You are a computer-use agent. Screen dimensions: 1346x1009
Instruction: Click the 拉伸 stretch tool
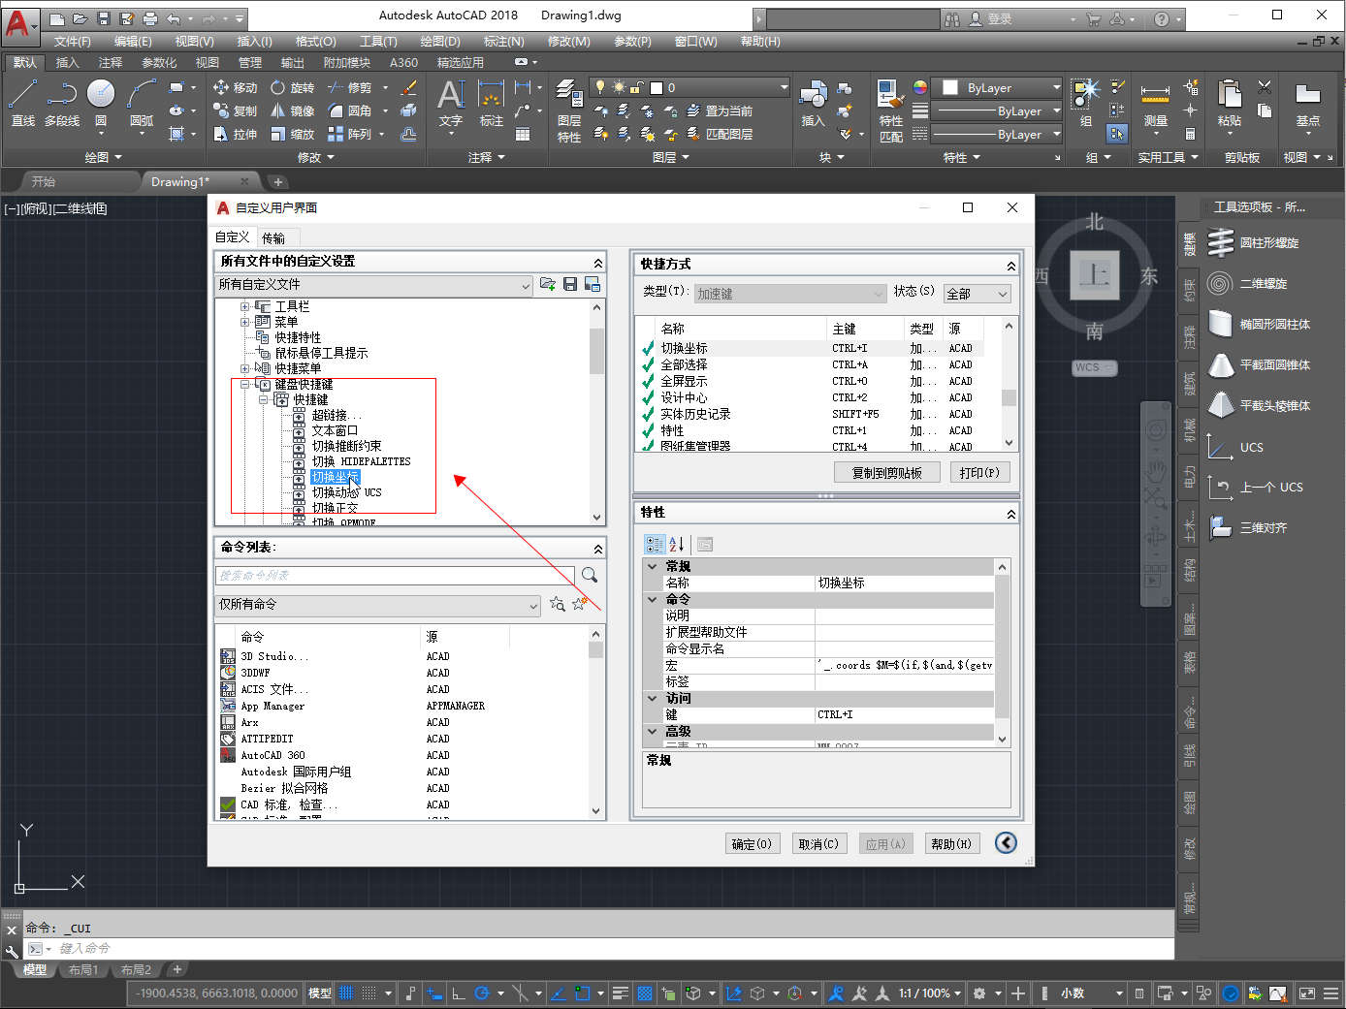[x=236, y=134]
